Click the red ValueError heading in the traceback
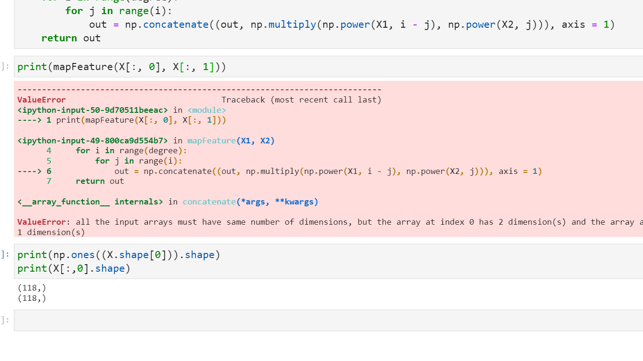Screen dimensions: 643x361 tap(41, 100)
